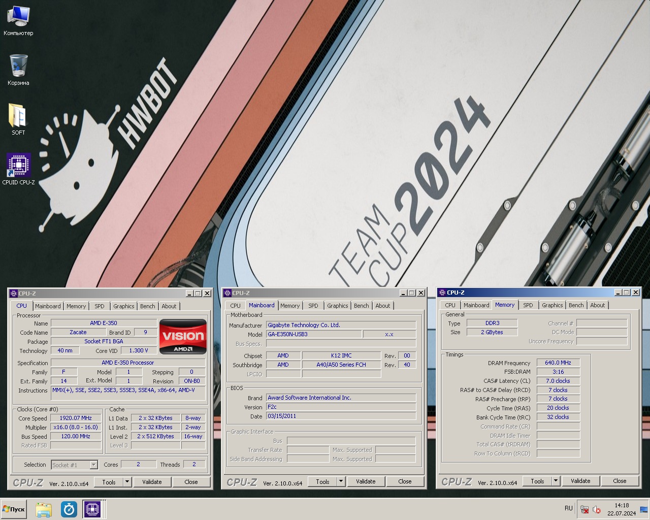
Task: Open the Socket #1 selection dropdown
Action: point(75,465)
